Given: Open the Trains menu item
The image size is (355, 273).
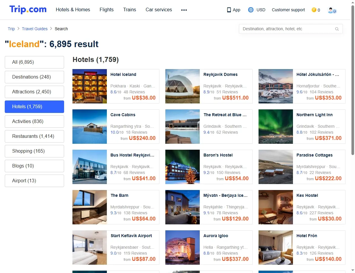Looking at the screenshot, I should point(129,9).
